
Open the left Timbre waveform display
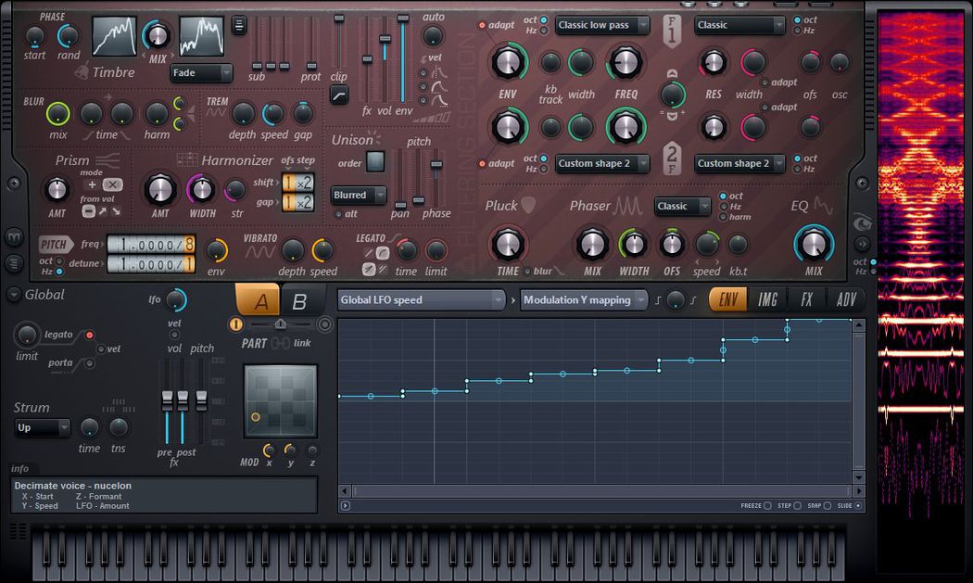tap(113, 38)
